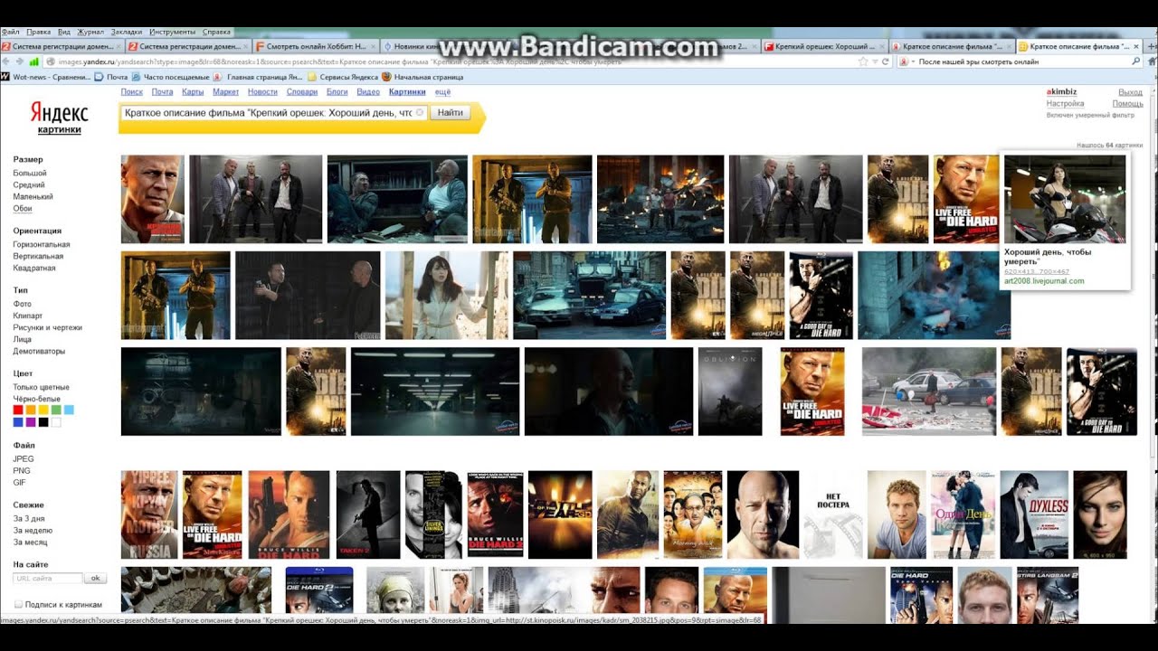This screenshot has height=651, width=1158.
Task: Filter by size Обои
Action: 23,208
